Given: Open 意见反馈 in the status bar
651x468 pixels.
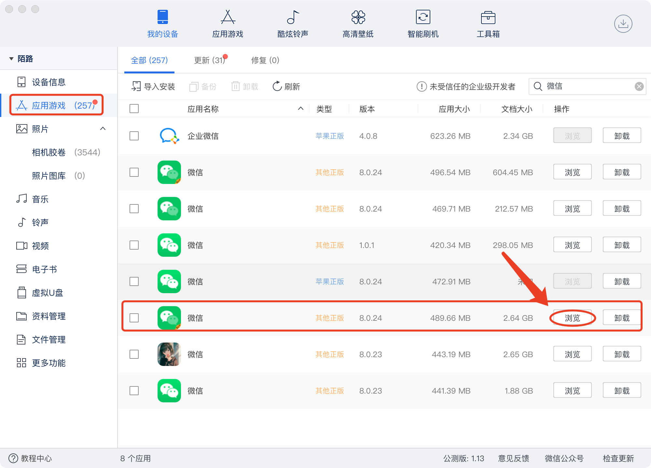Looking at the screenshot, I should tap(514, 458).
